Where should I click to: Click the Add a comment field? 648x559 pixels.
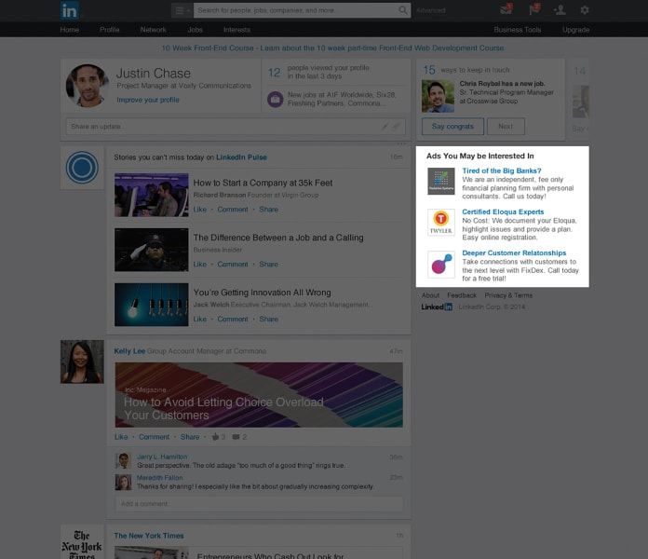point(259,504)
